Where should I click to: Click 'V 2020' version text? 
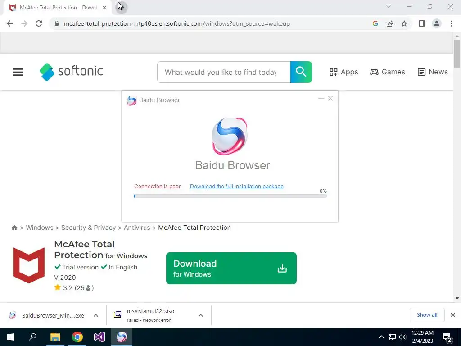65,278
